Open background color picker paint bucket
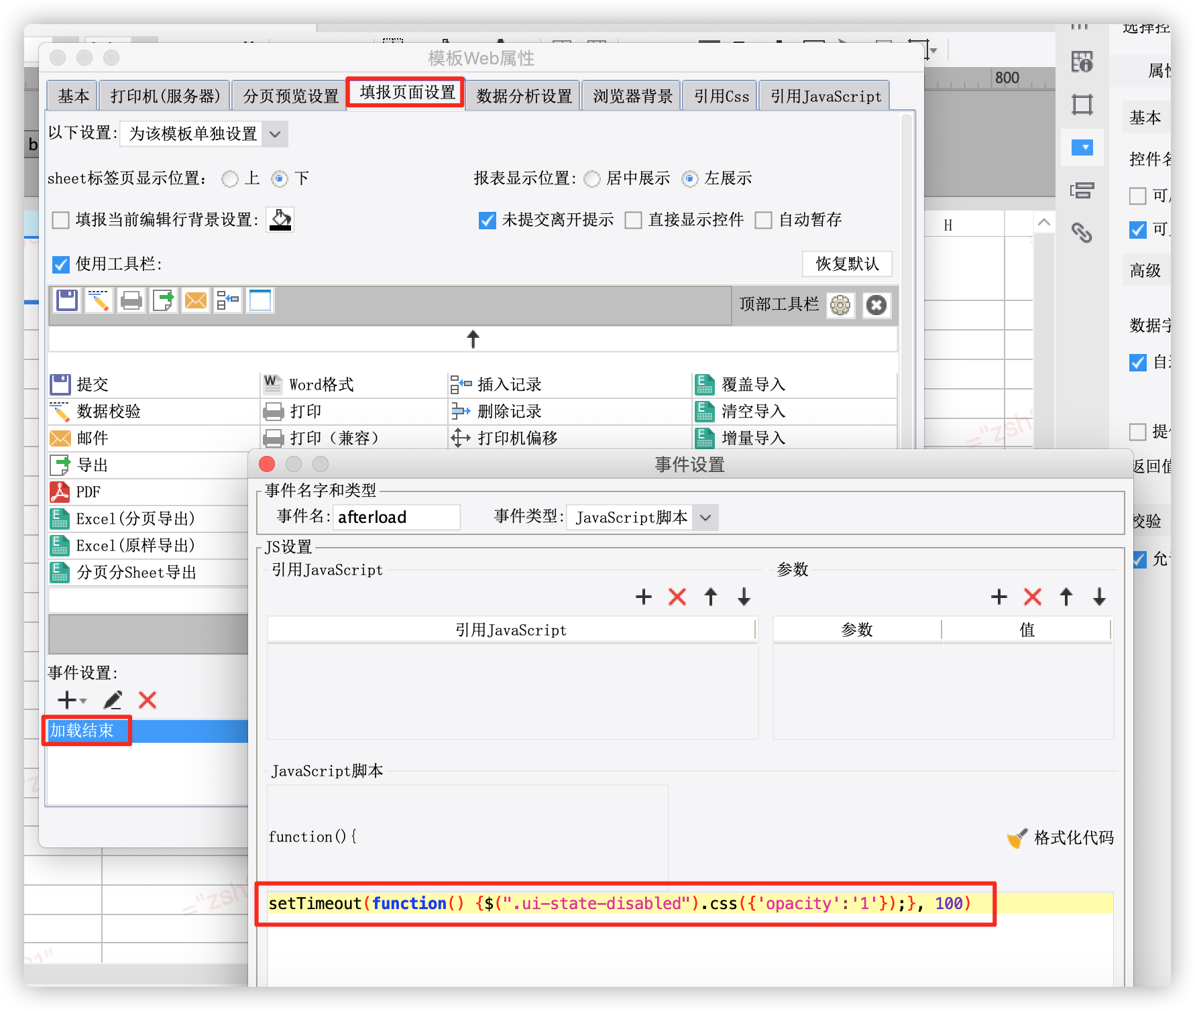This screenshot has width=1195, height=1011. [x=280, y=220]
